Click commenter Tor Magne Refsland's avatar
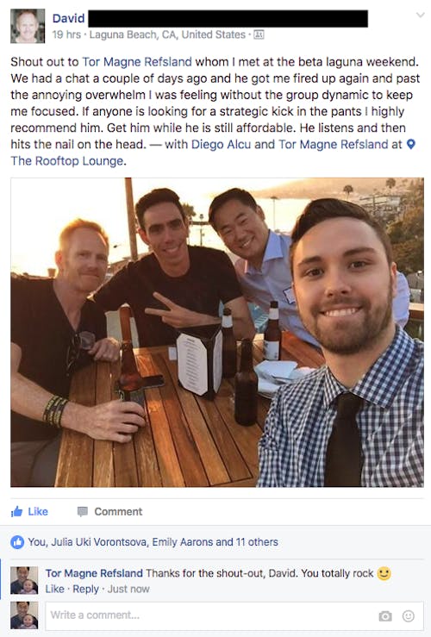The image size is (431, 637). pyautogui.click(x=24, y=580)
